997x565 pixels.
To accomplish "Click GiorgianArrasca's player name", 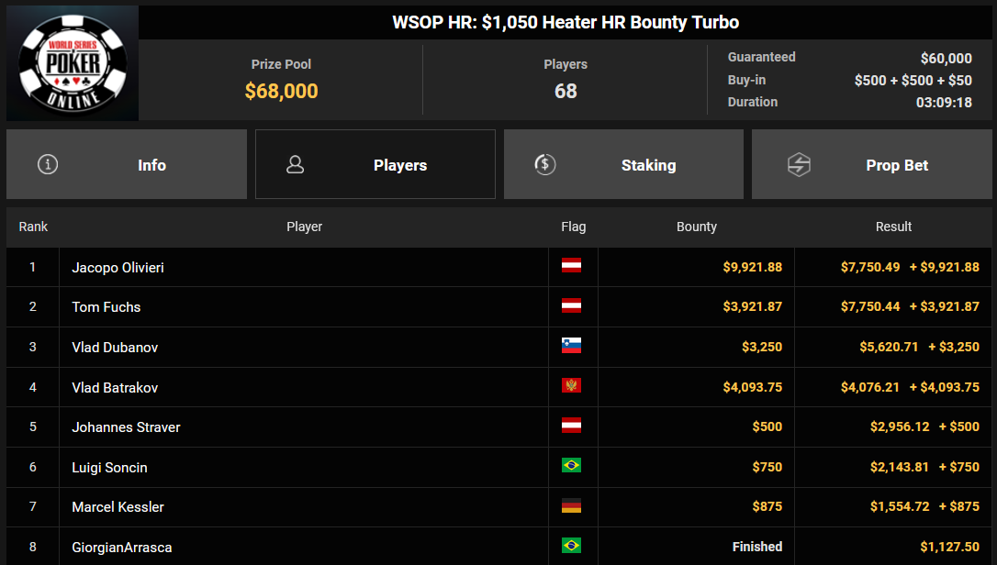I will tap(121, 548).
